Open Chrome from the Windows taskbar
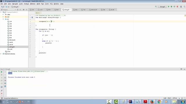This screenshot has height=104, width=186. coord(160,102)
